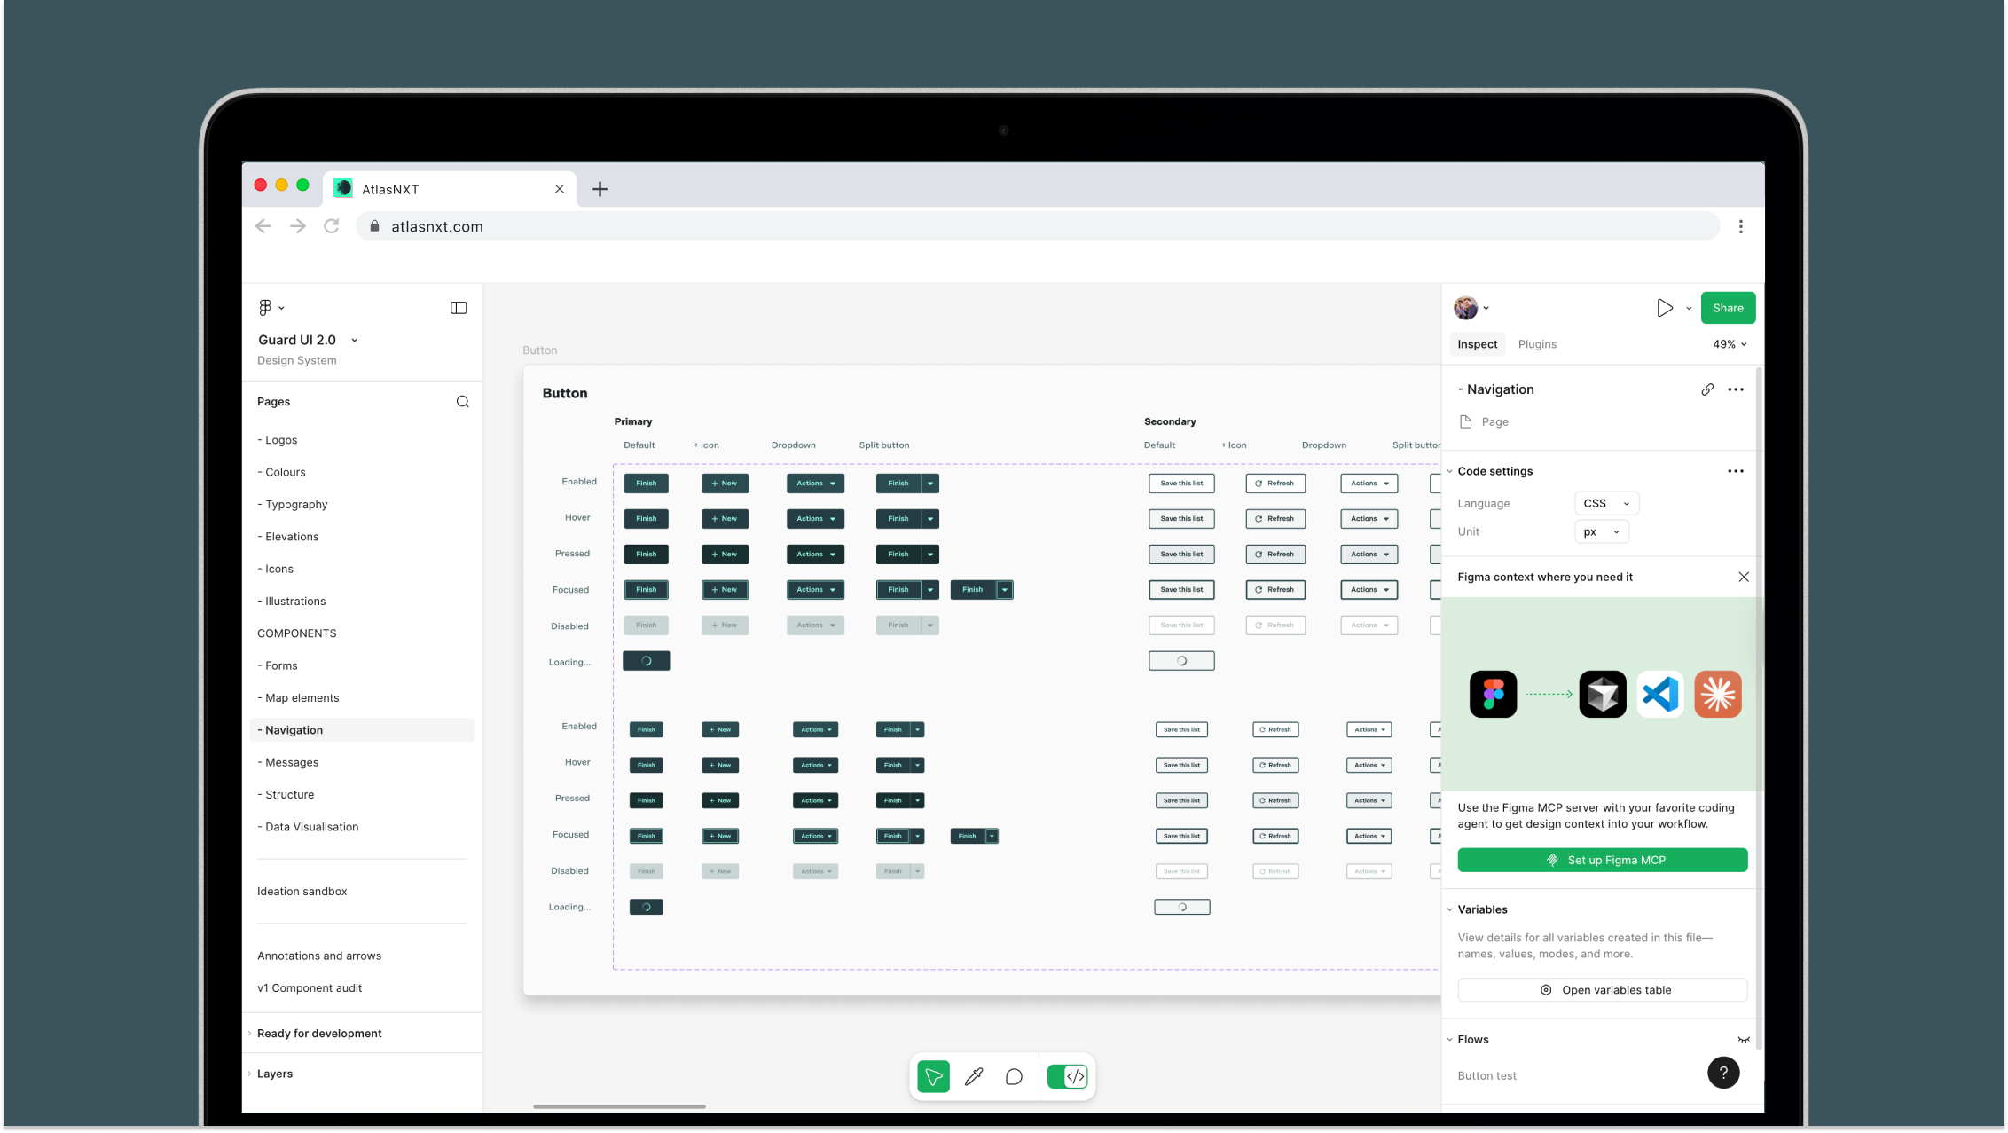Viewport: 2008px width, 1133px height.
Task: Click the Set up Figma MCP button
Action: (x=1602, y=859)
